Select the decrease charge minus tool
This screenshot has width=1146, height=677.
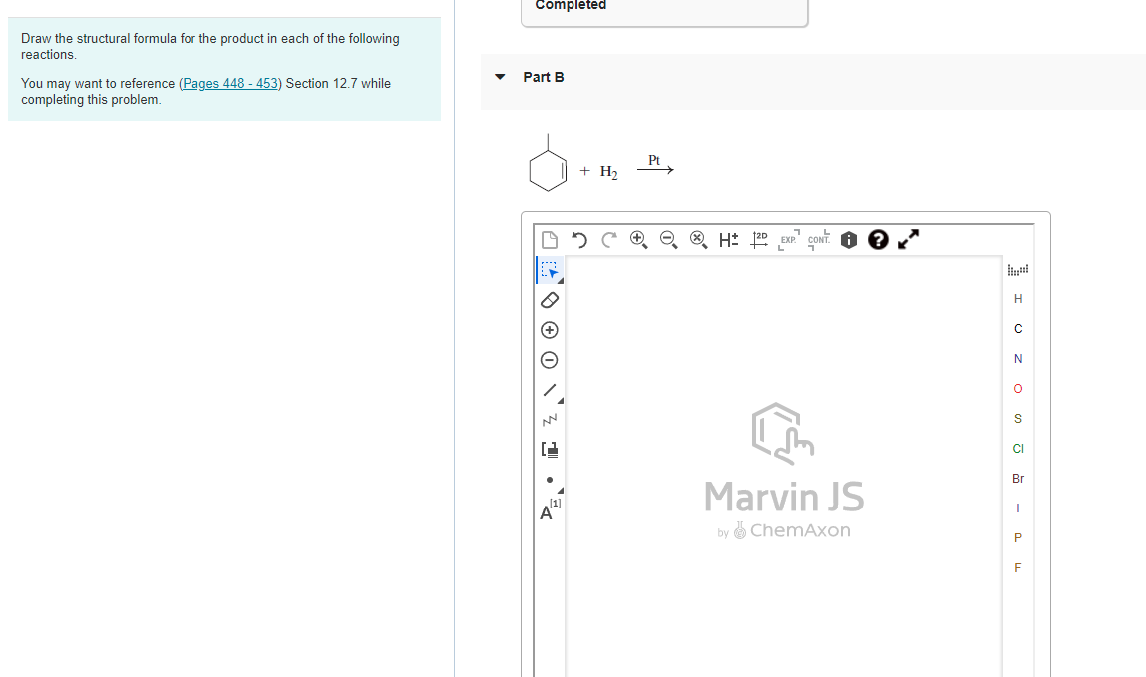[x=550, y=360]
